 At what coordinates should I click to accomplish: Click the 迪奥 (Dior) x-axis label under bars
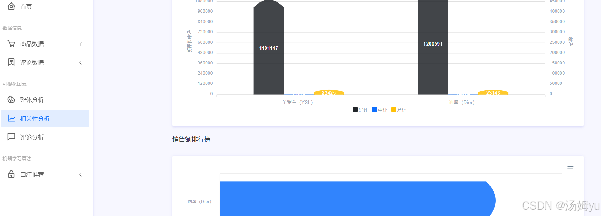tap(462, 102)
